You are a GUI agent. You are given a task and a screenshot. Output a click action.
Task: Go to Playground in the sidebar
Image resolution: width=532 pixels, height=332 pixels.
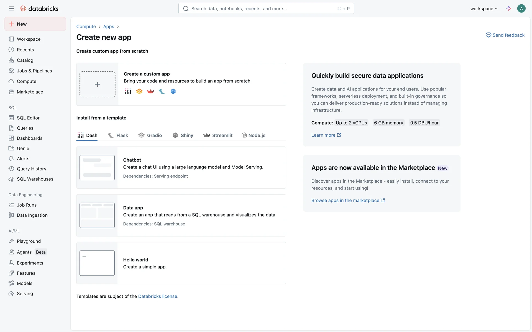[29, 241]
